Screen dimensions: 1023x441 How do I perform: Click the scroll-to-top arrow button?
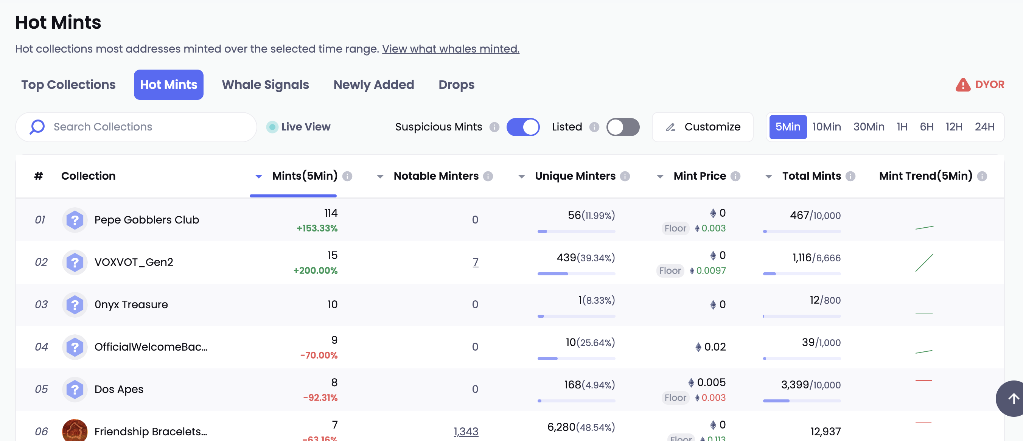click(1012, 399)
